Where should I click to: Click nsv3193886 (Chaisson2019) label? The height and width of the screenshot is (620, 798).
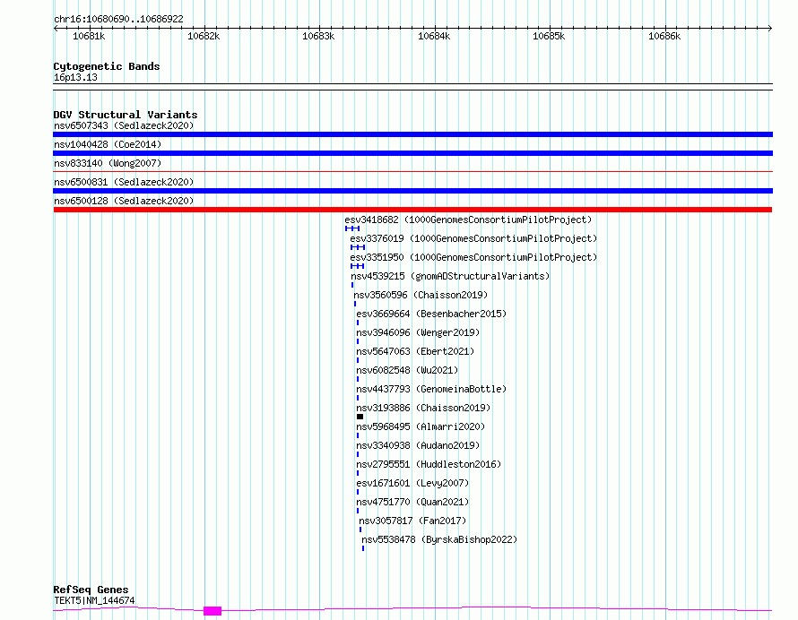pos(423,408)
